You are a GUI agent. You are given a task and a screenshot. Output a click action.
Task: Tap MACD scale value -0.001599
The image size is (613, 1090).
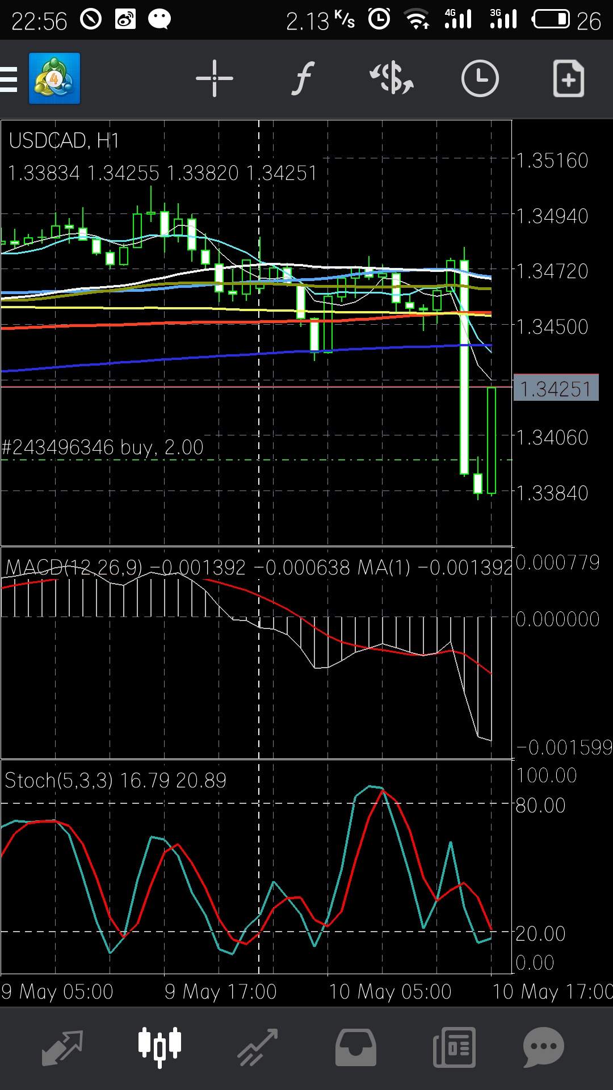coord(564,747)
